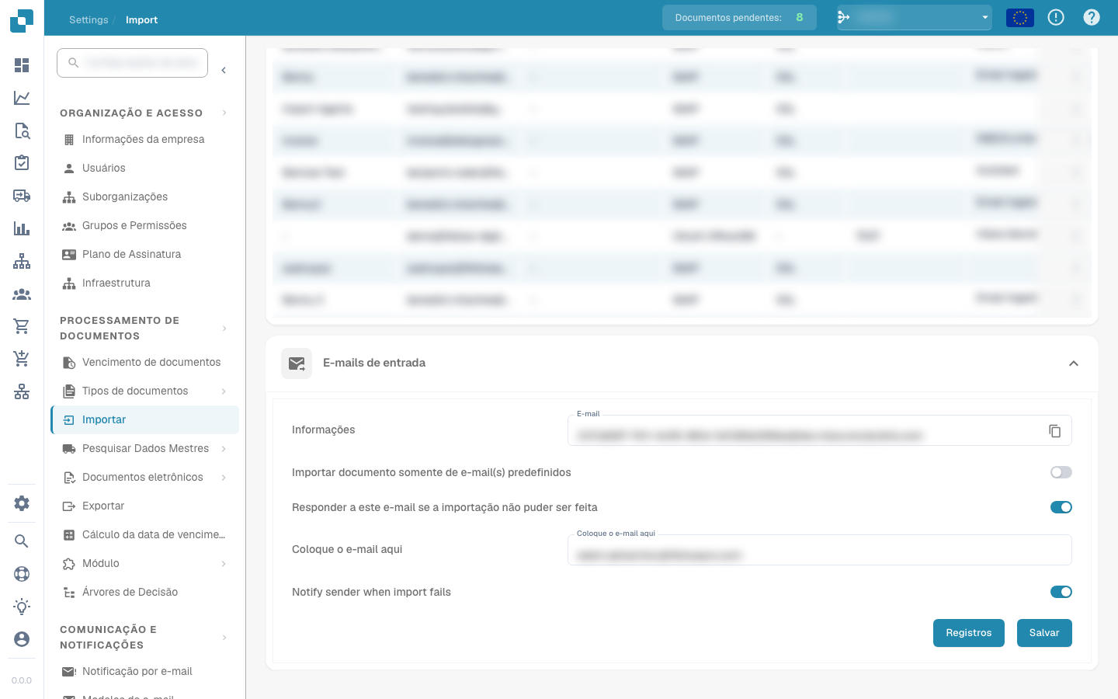Viewport: 1118px width, 699px height.
Task: Open the clipboard checklist icon
Action: (x=22, y=162)
